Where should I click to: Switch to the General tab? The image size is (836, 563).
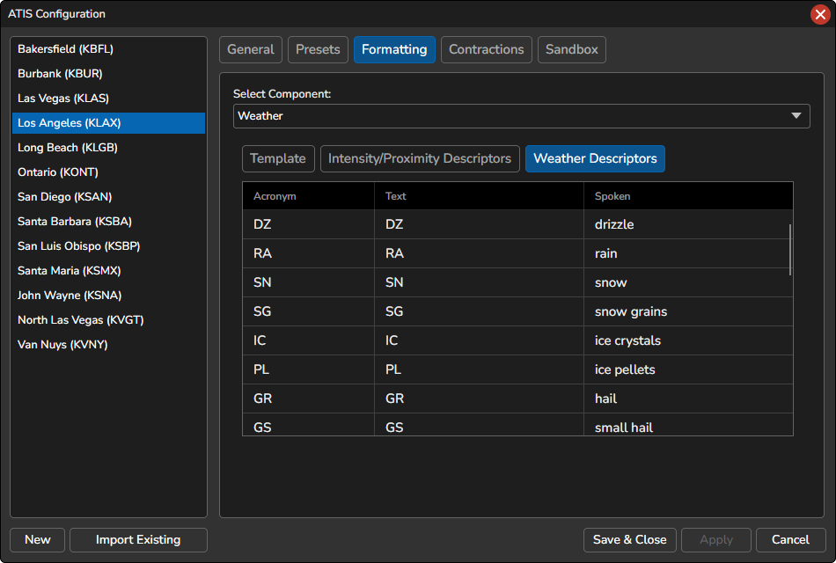point(251,49)
